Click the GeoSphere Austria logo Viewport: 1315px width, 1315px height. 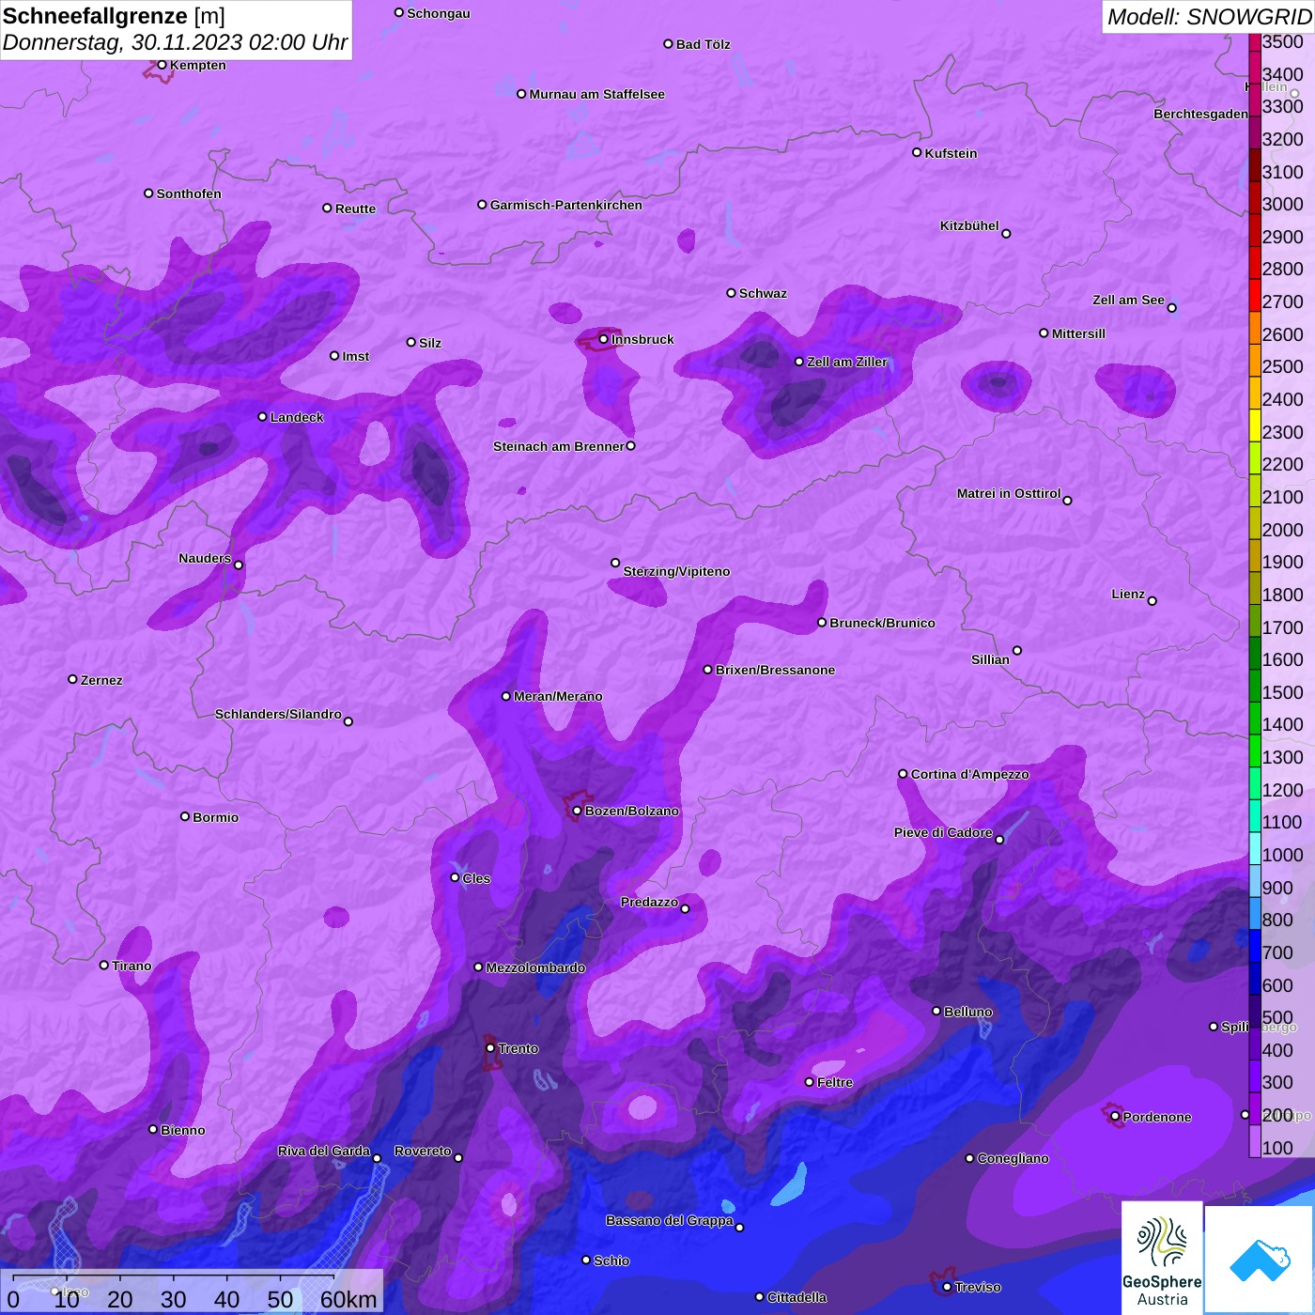(x=1162, y=1259)
